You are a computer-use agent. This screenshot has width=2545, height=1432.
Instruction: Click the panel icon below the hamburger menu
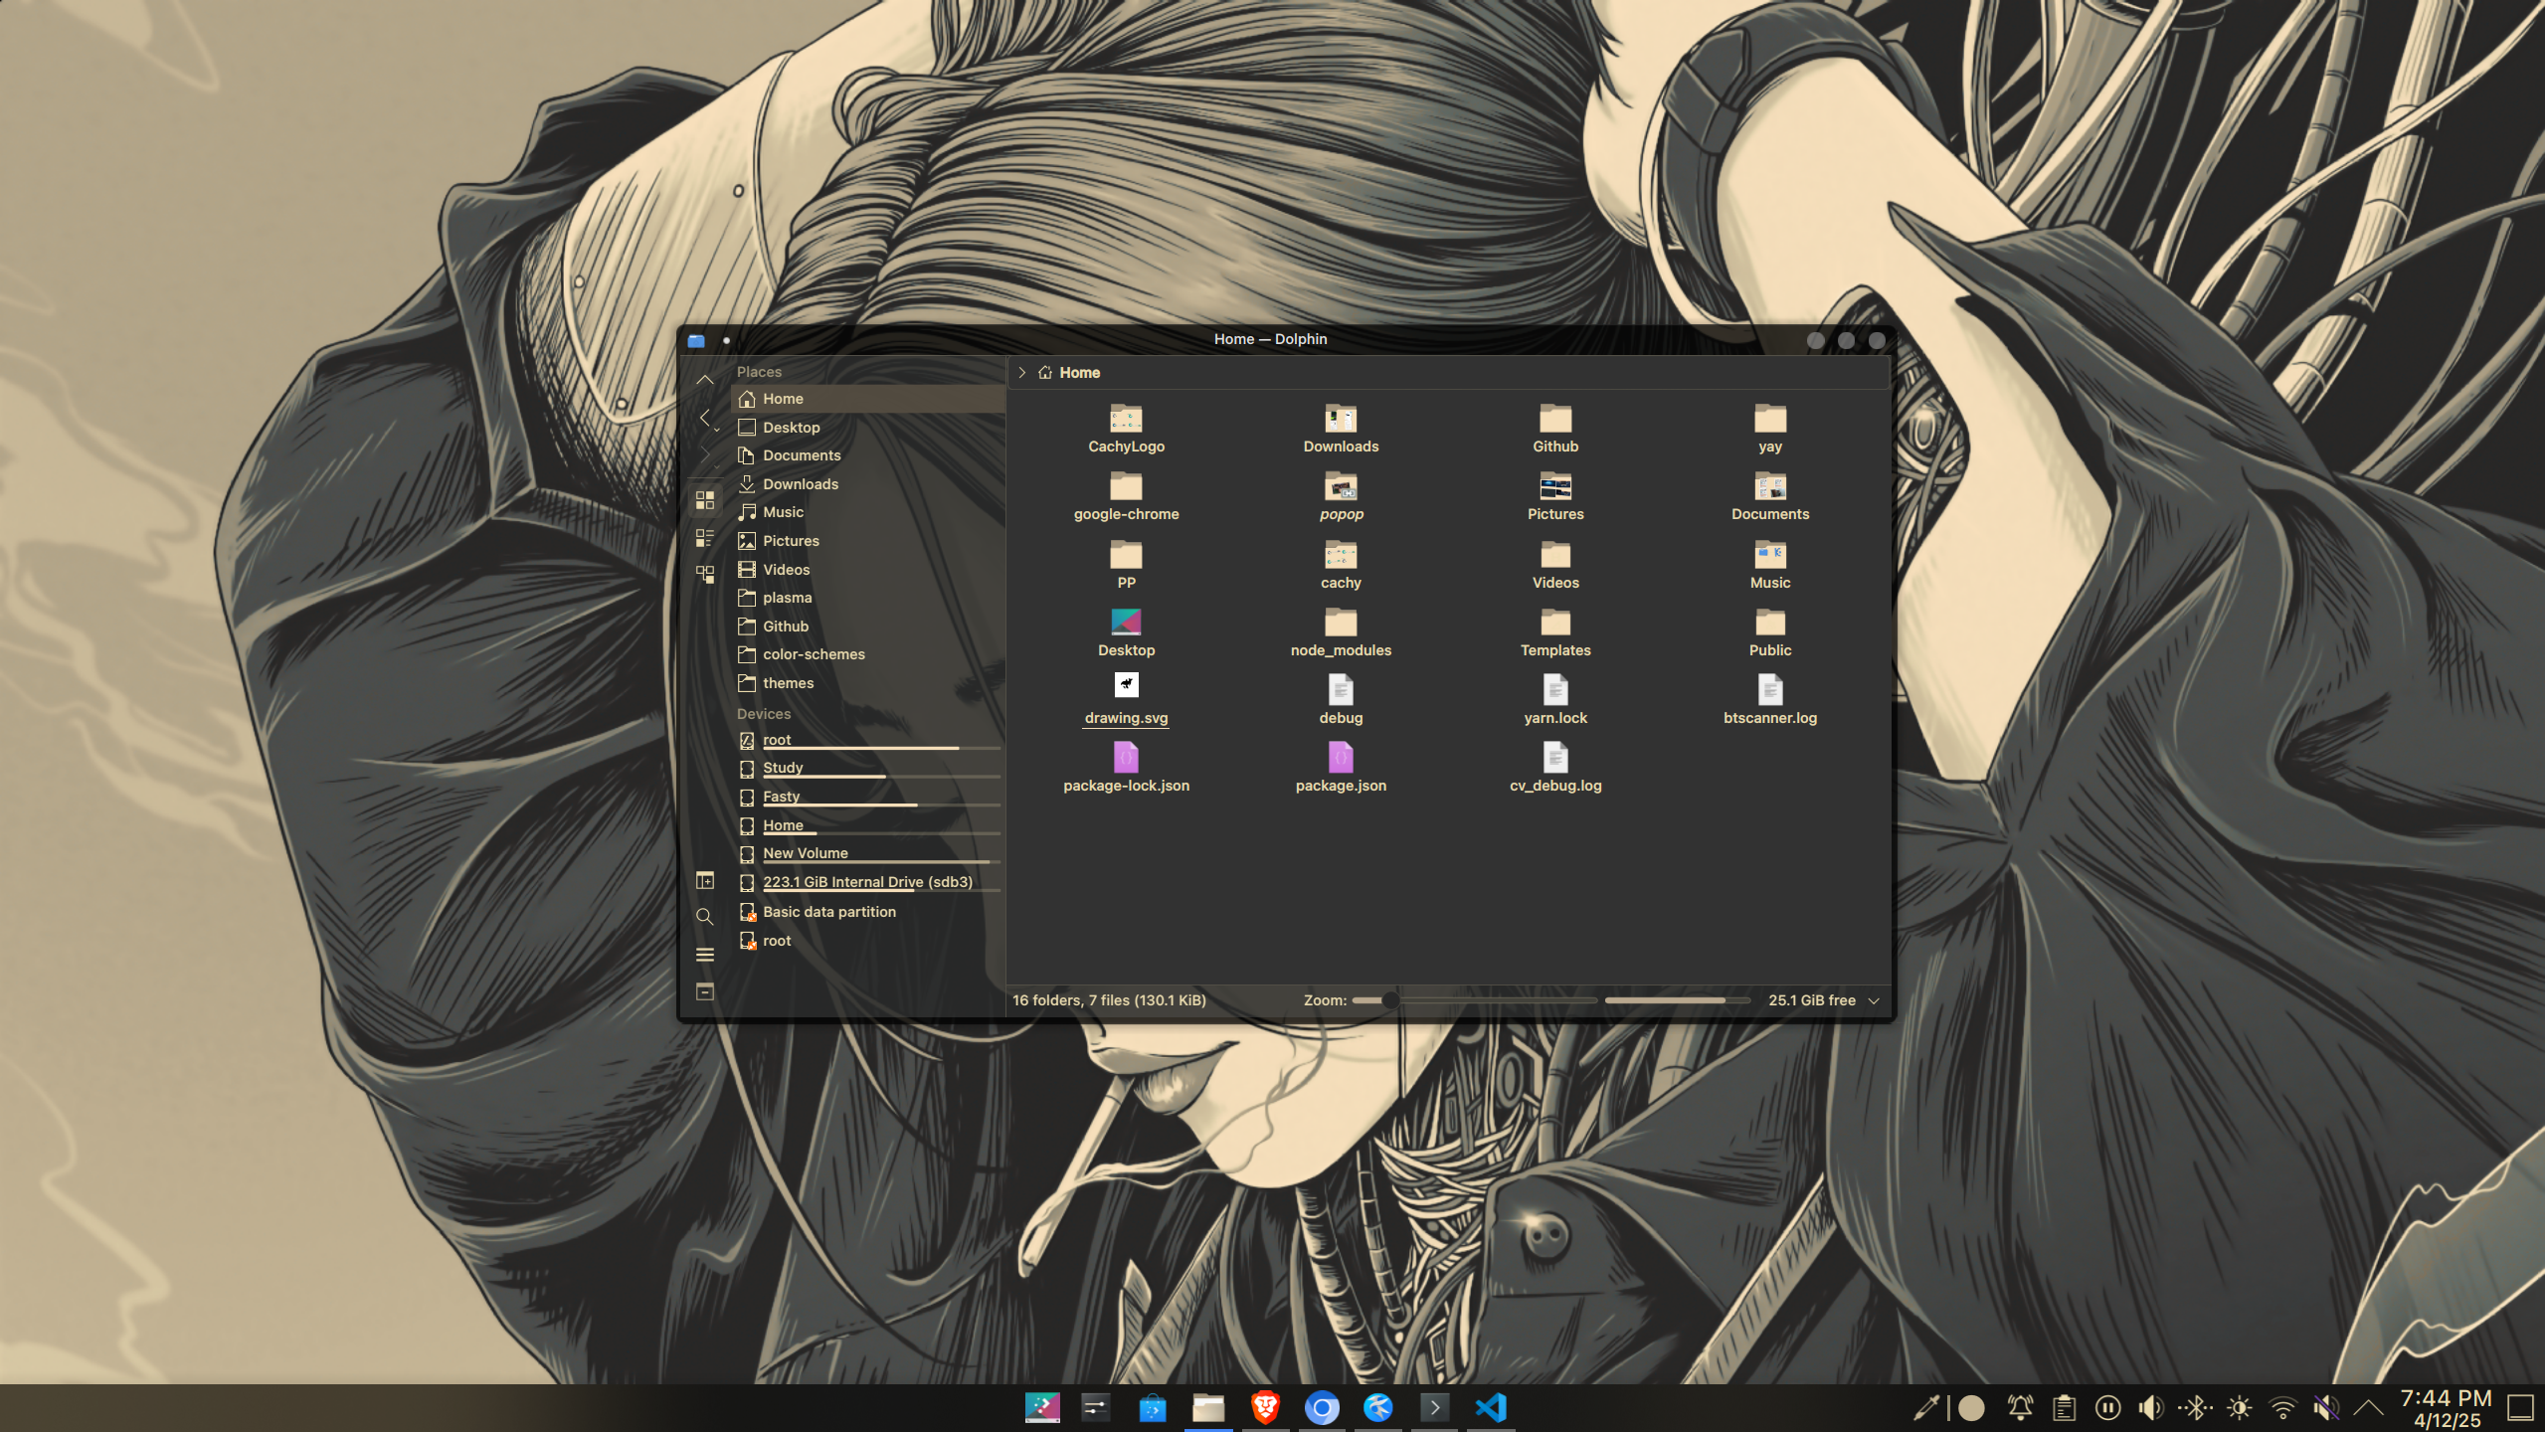tap(704, 991)
